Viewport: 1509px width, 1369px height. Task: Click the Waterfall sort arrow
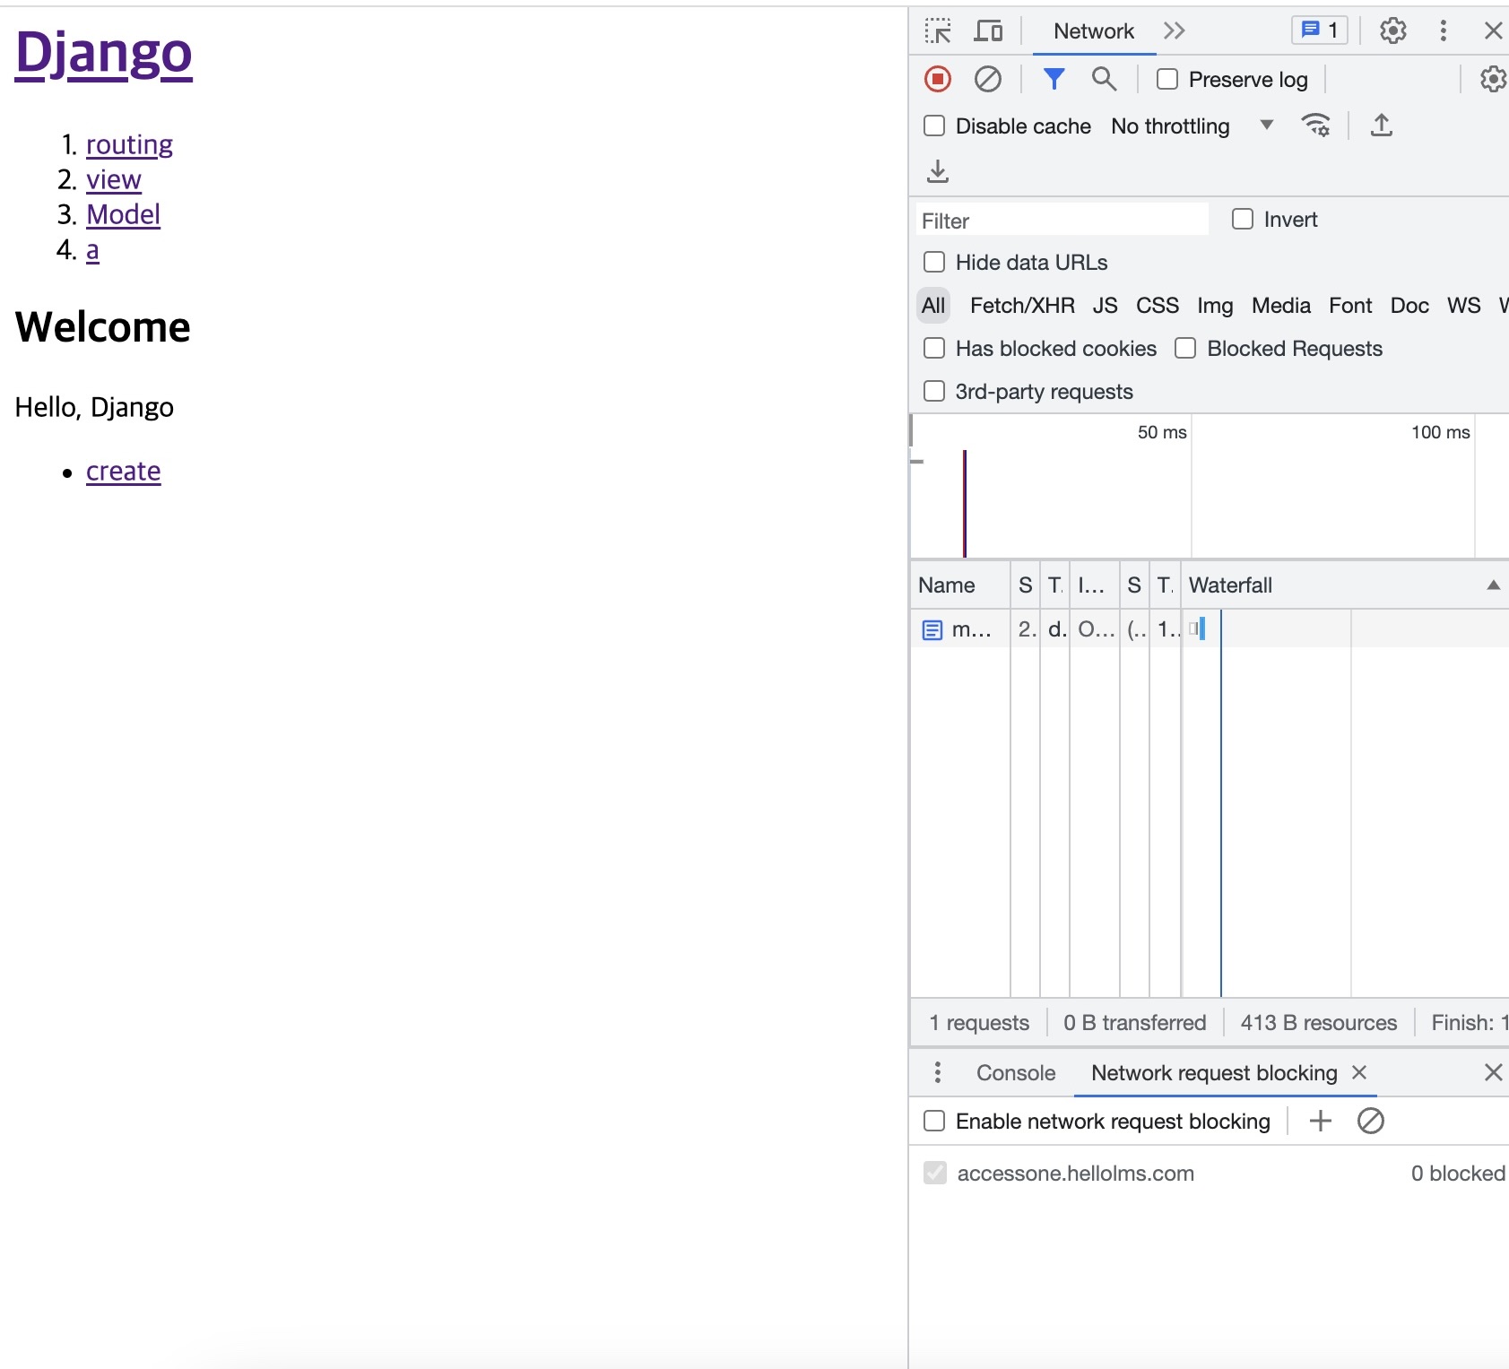point(1493,585)
